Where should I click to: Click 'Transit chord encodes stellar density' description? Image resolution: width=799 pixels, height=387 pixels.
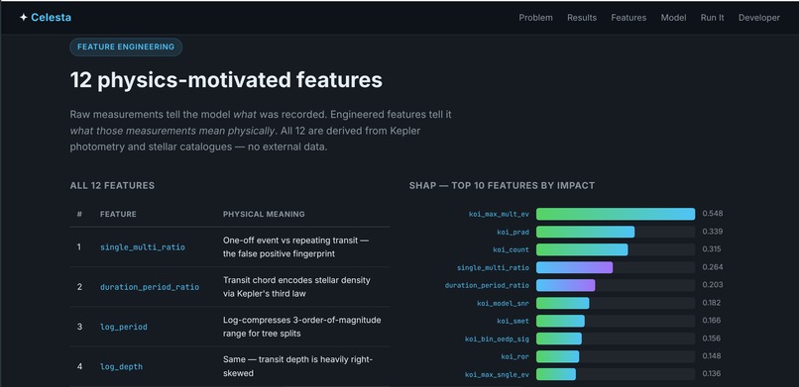[x=296, y=287]
